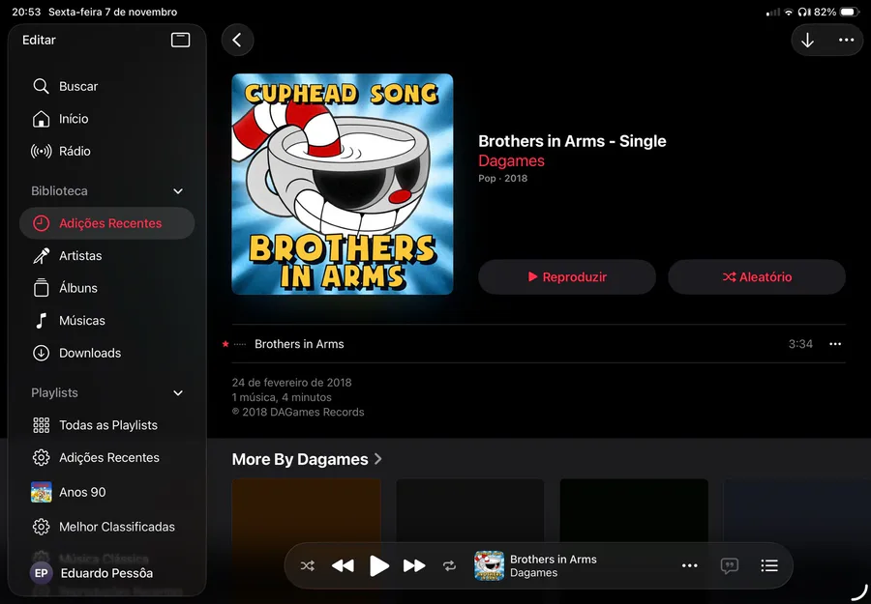871x604 pixels.
Task: Toggle shuffle in the player bar
Action: 307,565
